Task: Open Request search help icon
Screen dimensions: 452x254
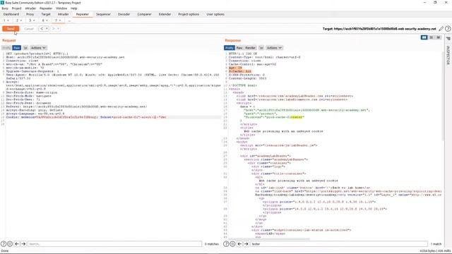Action: (4, 244)
